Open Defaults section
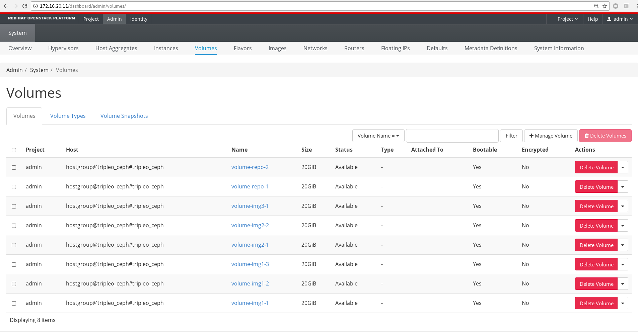This screenshot has height=332, width=638. [437, 48]
